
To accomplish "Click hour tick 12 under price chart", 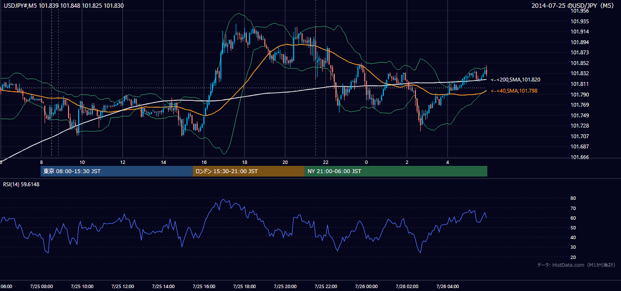I will [122, 162].
